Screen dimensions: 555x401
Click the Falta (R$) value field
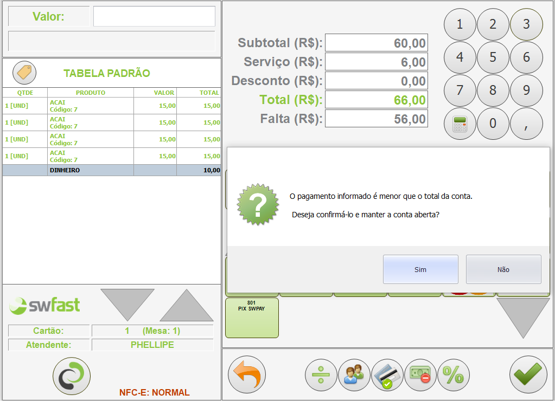click(377, 119)
